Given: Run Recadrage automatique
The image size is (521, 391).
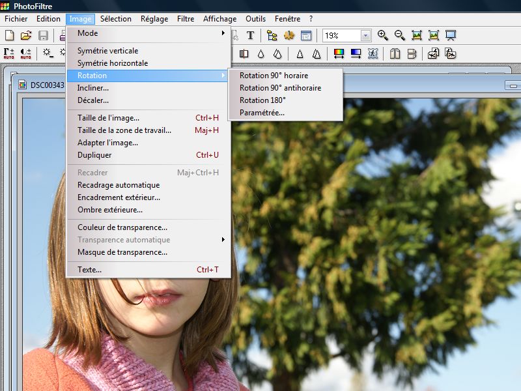Looking at the screenshot, I should tap(148, 185).
